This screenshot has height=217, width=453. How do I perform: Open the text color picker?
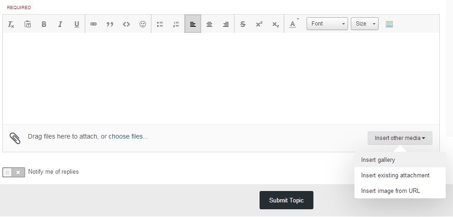pyautogui.click(x=293, y=24)
